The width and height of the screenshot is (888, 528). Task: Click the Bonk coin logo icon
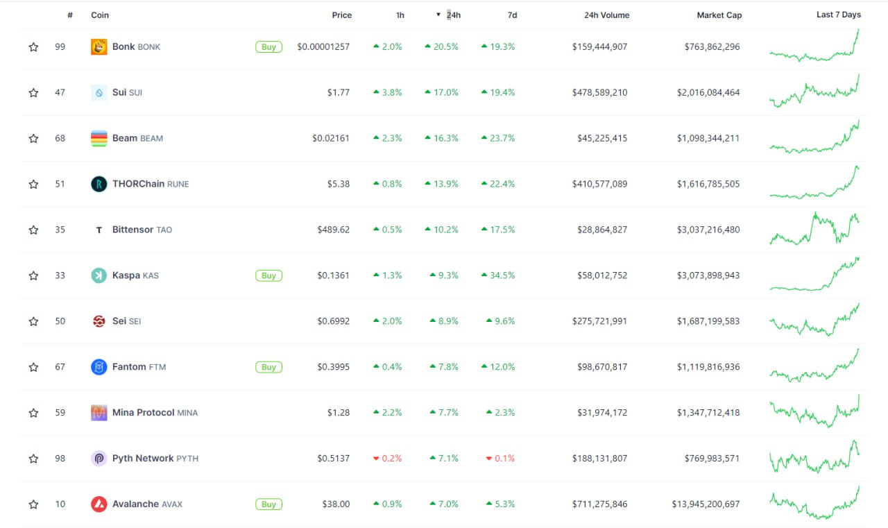pyautogui.click(x=99, y=47)
